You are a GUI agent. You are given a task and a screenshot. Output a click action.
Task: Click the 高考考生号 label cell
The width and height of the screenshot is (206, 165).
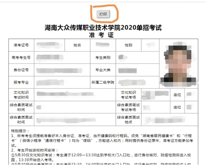coord(21,57)
